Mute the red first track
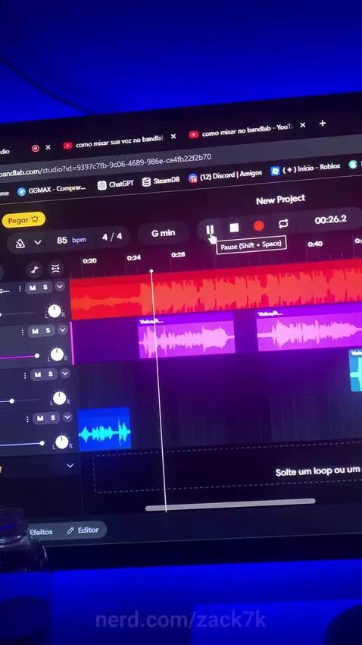The height and width of the screenshot is (645, 362). tap(33, 288)
